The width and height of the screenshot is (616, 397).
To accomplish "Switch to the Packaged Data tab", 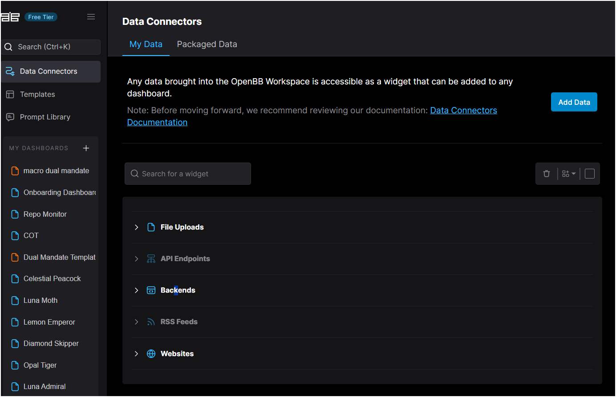I will tap(207, 44).
